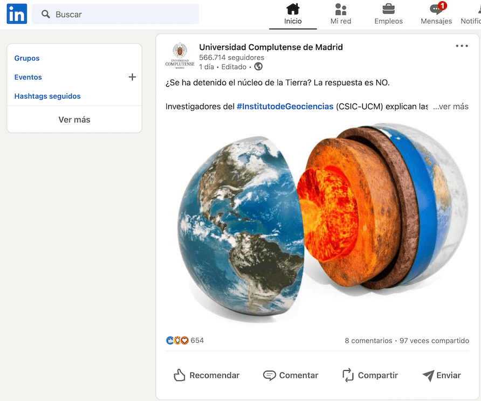481x401 pixels.
Task: Open Empleos with the briefcase icon
Action: click(388, 10)
